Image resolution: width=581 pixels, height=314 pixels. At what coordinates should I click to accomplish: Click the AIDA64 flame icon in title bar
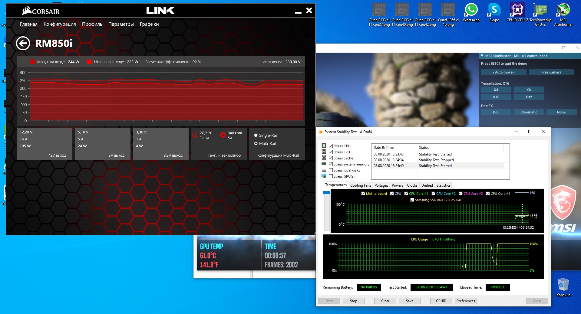point(321,132)
